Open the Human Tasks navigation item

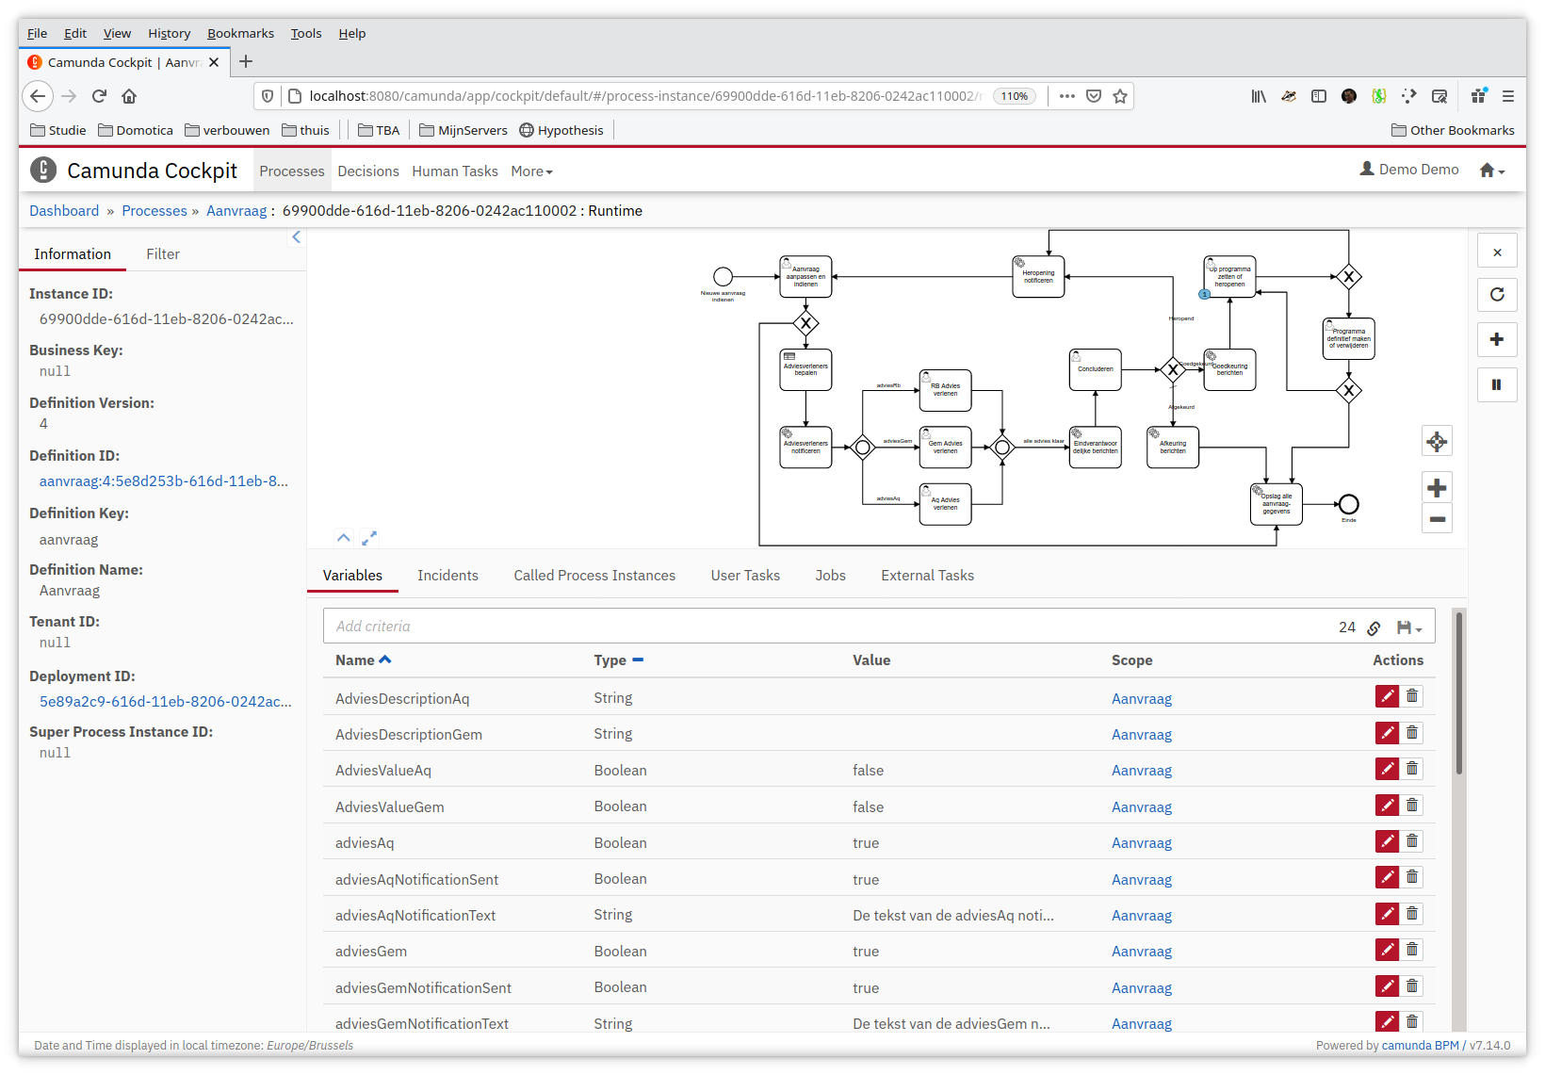pyautogui.click(x=455, y=171)
